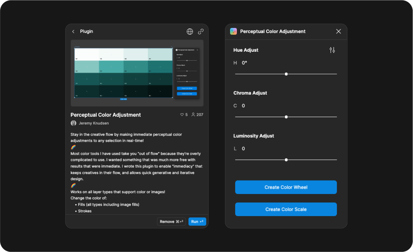The height and width of the screenshot is (252, 413).
Task: Click the Chroma Adjust slider handle
Action: [x=286, y=117]
